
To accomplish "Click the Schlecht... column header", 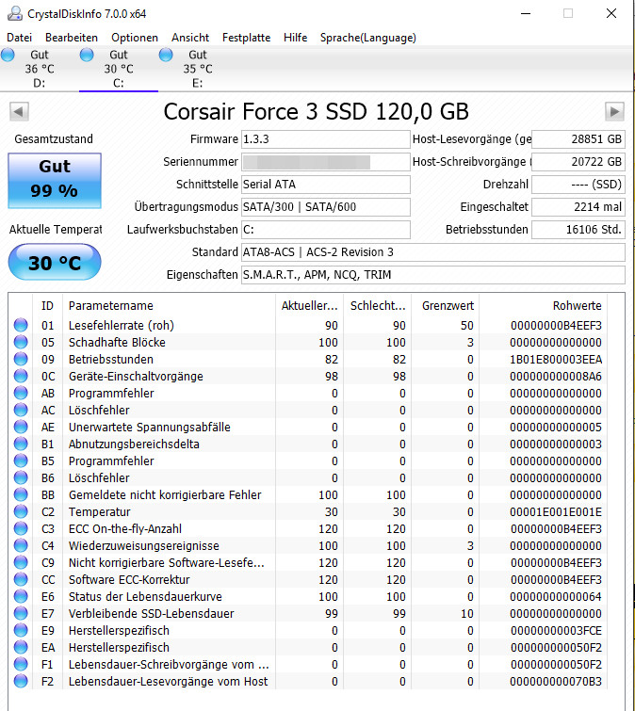I will coord(378,306).
